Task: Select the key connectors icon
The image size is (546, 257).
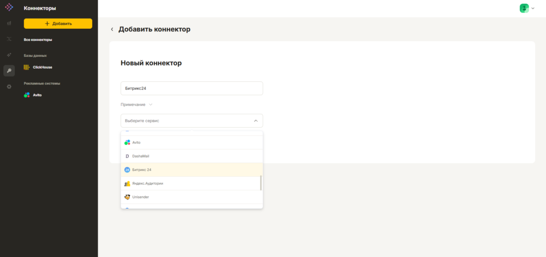Action: (x=9, y=71)
